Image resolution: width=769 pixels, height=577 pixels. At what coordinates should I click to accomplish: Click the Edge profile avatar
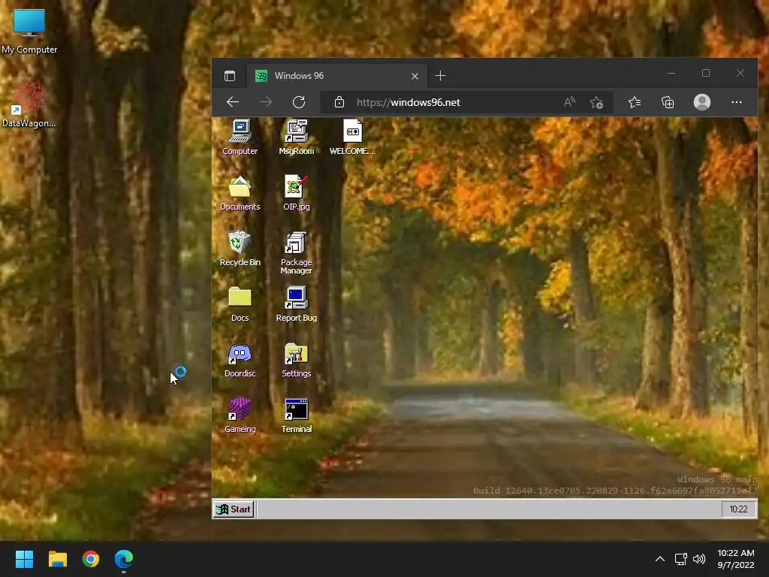(x=702, y=102)
